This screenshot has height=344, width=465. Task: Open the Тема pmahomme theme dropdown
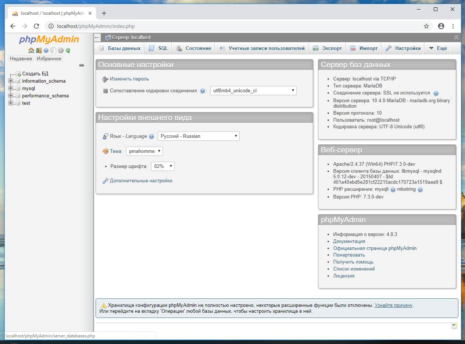[144, 151]
